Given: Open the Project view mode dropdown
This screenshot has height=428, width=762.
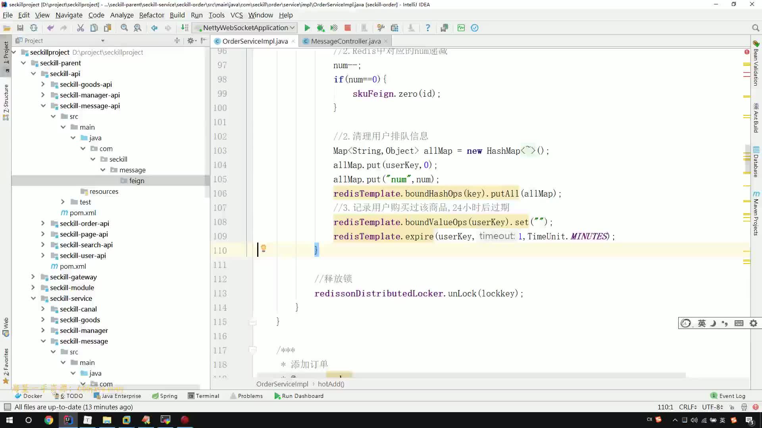Looking at the screenshot, I should pos(103,40).
